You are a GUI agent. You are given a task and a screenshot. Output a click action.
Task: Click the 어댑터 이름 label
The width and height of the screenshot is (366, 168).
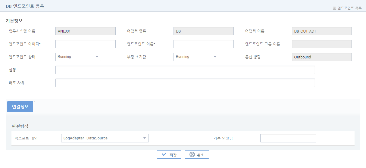255,31
